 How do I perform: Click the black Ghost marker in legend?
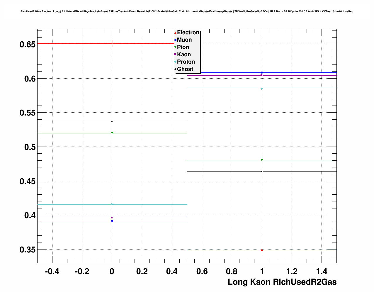[175, 69]
